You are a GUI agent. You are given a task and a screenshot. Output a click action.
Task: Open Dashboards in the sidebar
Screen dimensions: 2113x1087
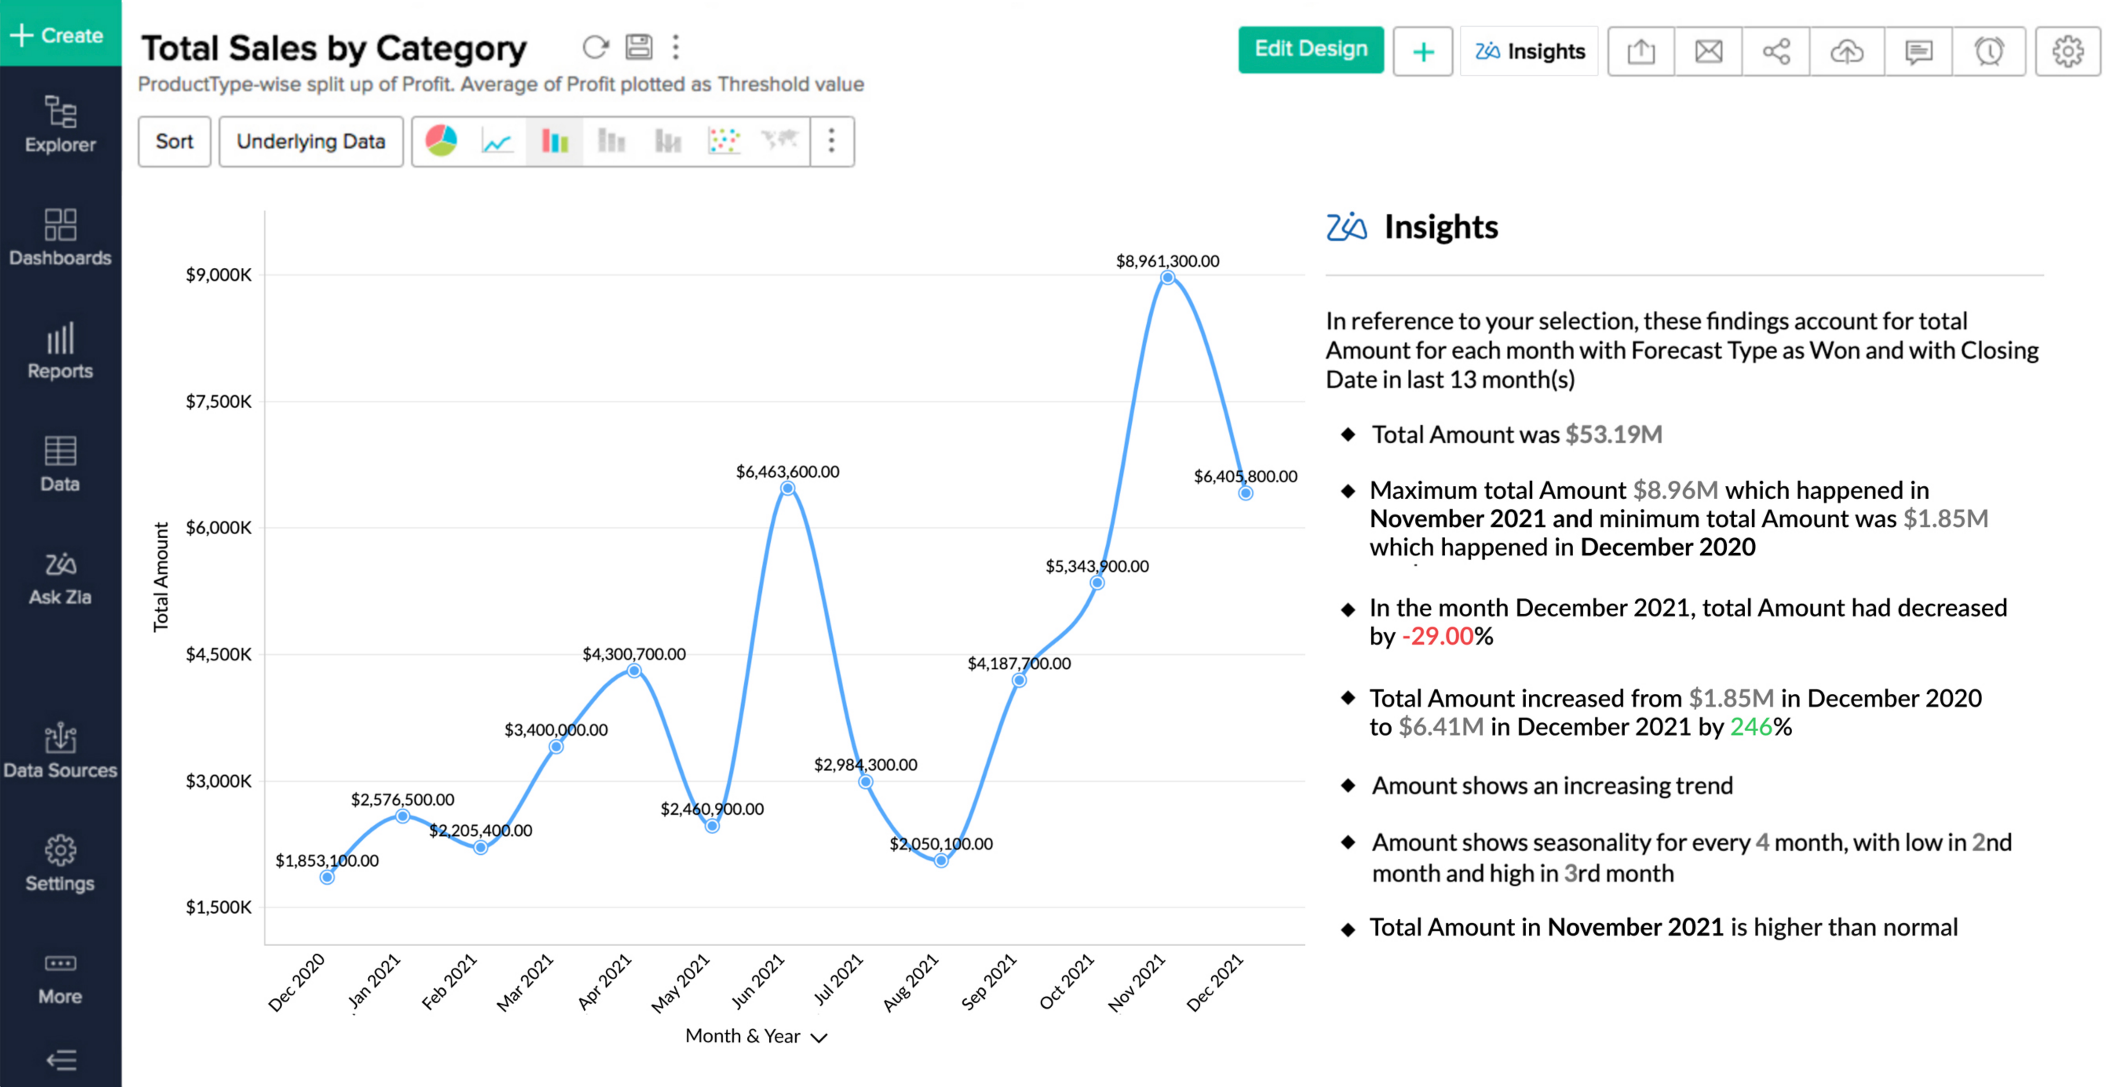click(60, 237)
